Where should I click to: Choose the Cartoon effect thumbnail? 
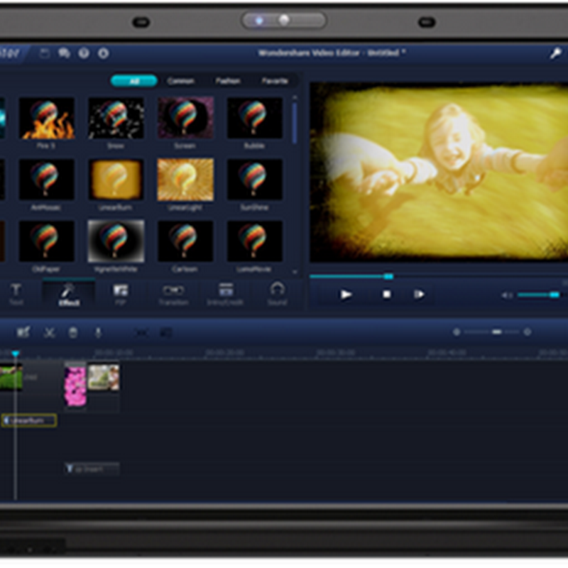185,241
